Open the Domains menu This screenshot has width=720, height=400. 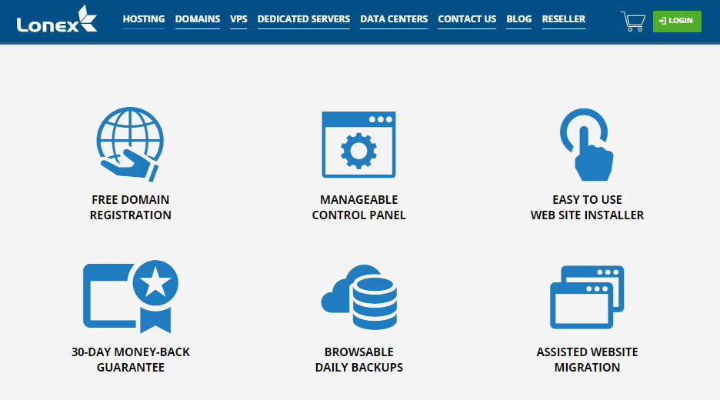198,19
